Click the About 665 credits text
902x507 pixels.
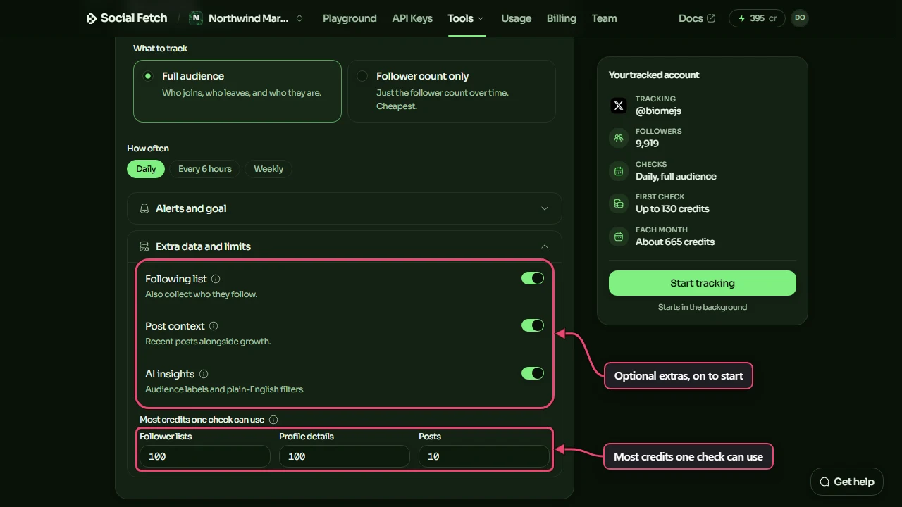[675, 242]
